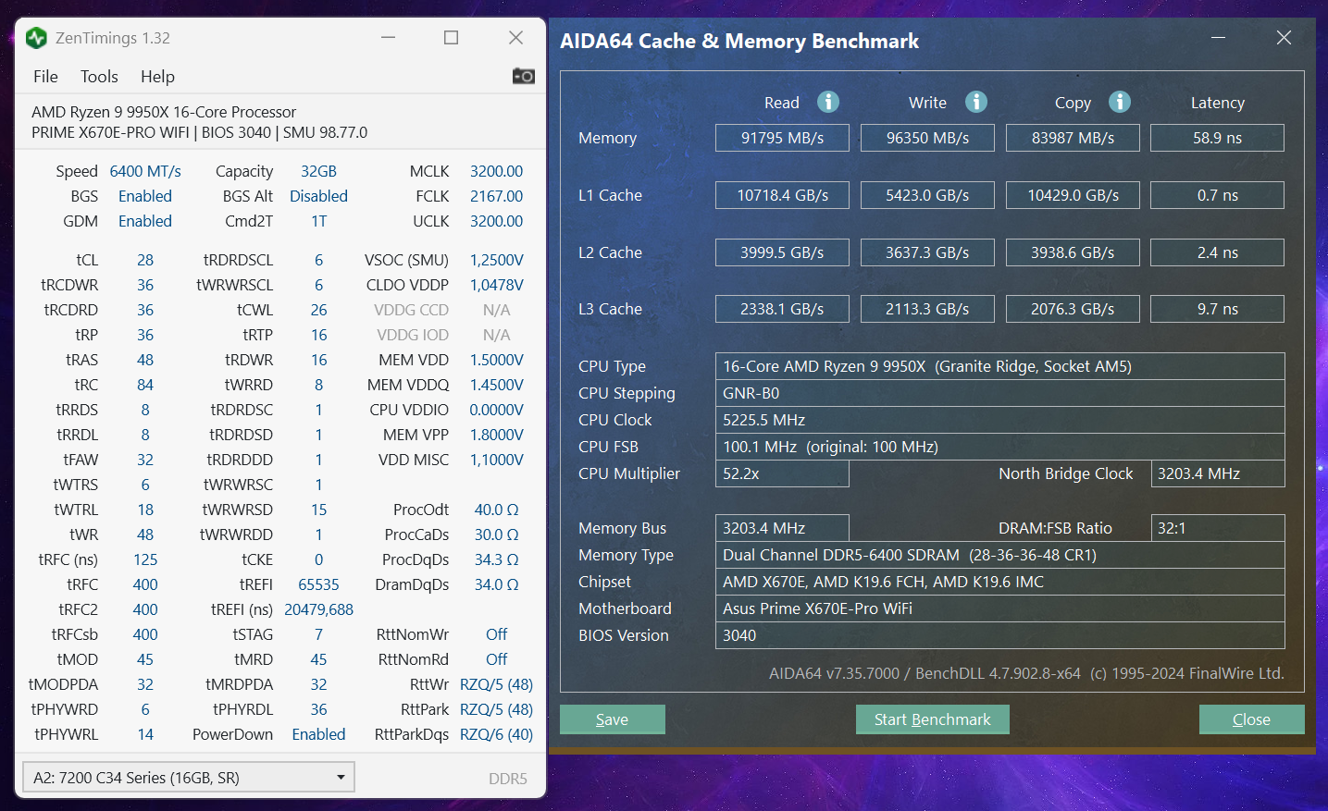
Task: Click the North Bridge Clock field 3203.4 MHz
Action: (x=1217, y=473)
